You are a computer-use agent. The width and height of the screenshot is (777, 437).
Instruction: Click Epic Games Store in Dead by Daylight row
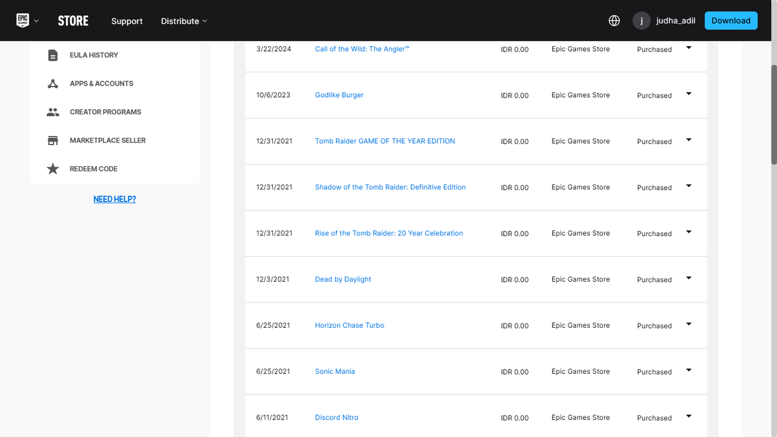click(x=581, y=280)
